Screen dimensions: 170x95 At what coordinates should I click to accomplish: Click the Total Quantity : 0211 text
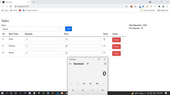click(138, 25)
